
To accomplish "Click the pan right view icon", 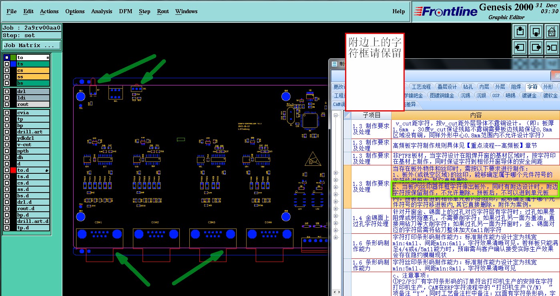I will coord(536,48).
